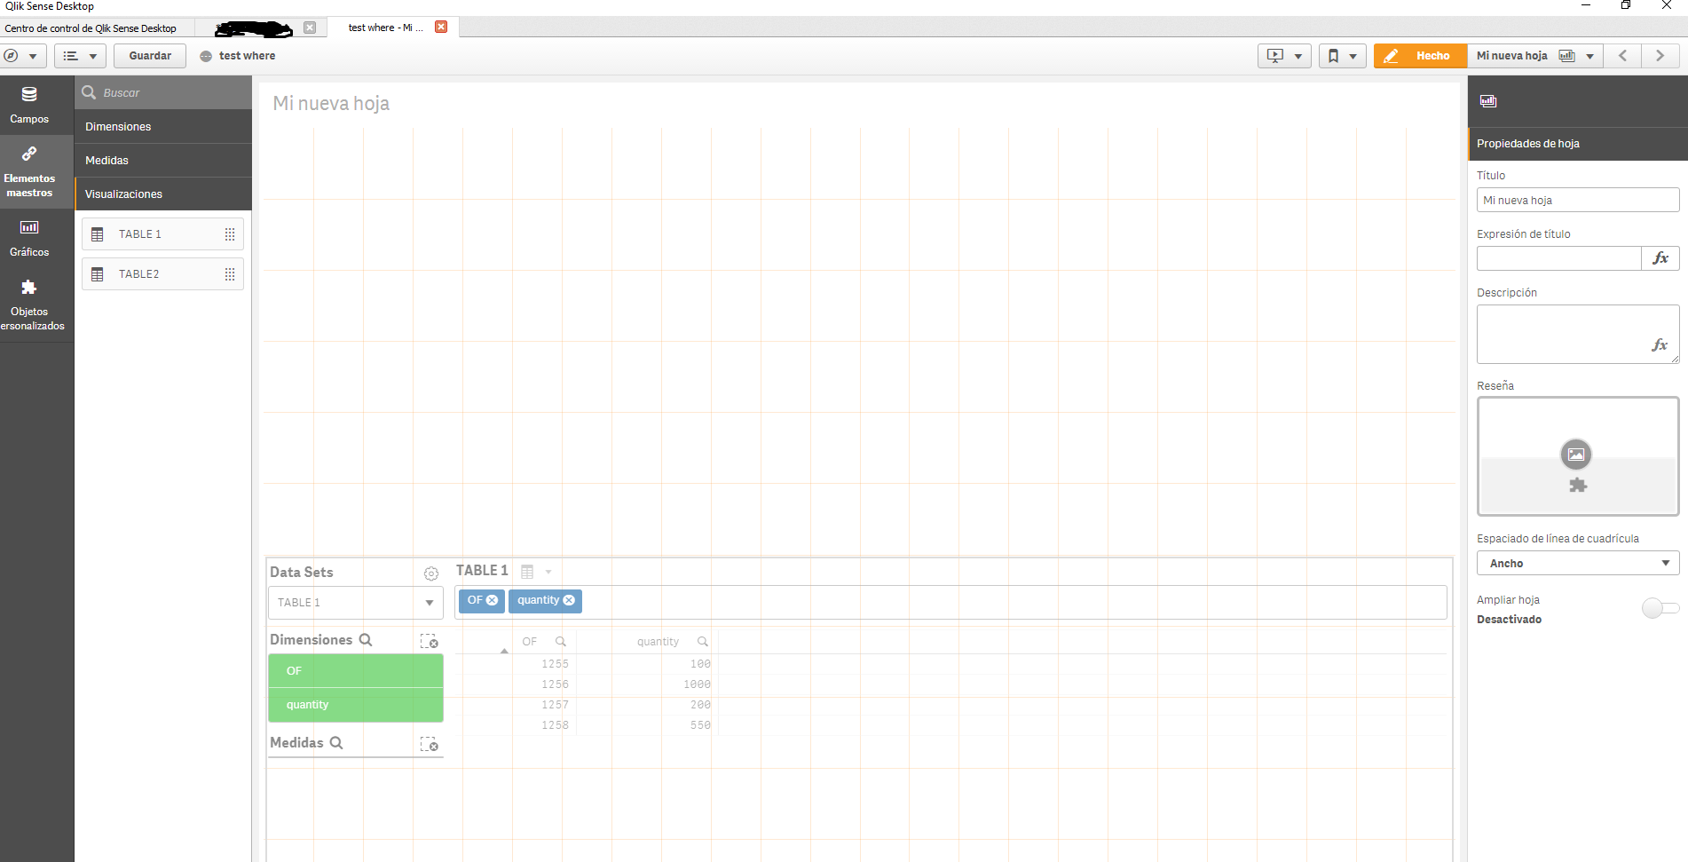
Task: Remove the OF field chip
Action: pos(492,600)
